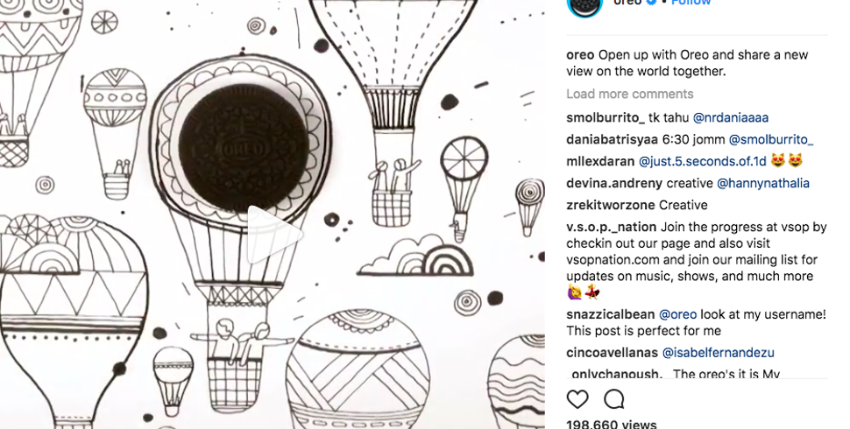Open the @hannynathalia mention
This screenshot has height=429, width=850.
(762, 184)
